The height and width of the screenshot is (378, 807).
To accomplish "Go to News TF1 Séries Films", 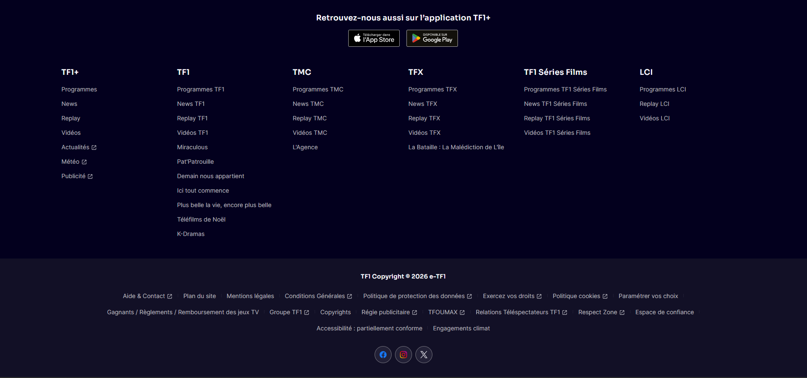I will [555, 104].
